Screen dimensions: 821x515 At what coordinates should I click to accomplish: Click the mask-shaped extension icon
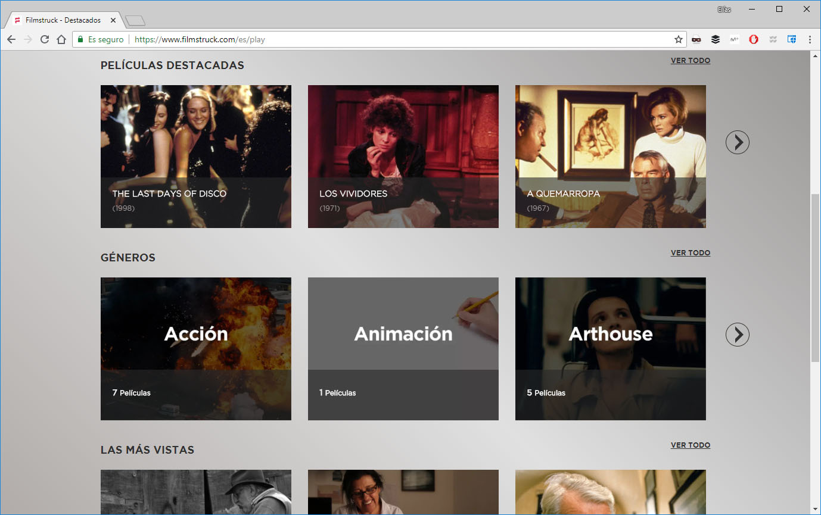696,39
